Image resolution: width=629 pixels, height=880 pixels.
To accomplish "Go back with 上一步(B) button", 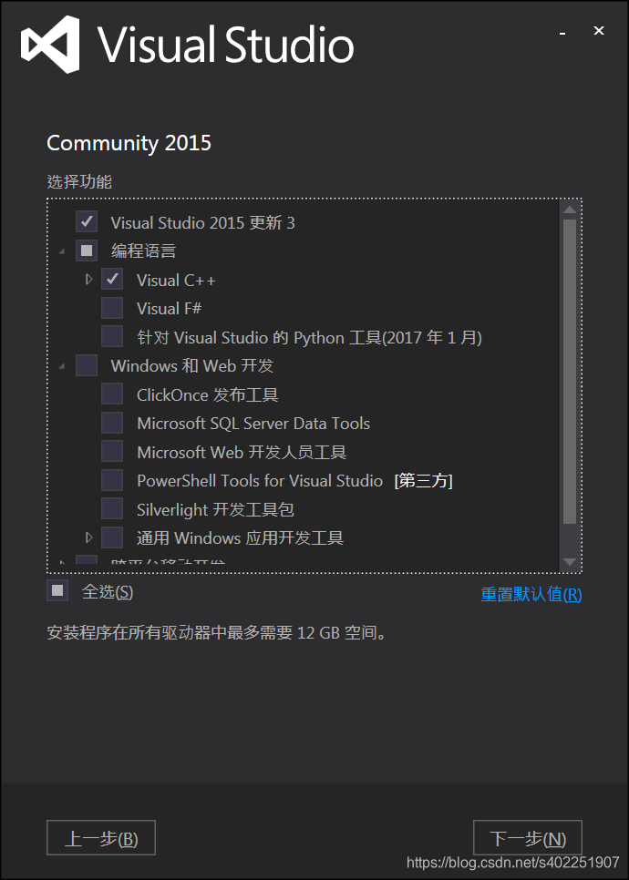I will click(x=101, y=838).
